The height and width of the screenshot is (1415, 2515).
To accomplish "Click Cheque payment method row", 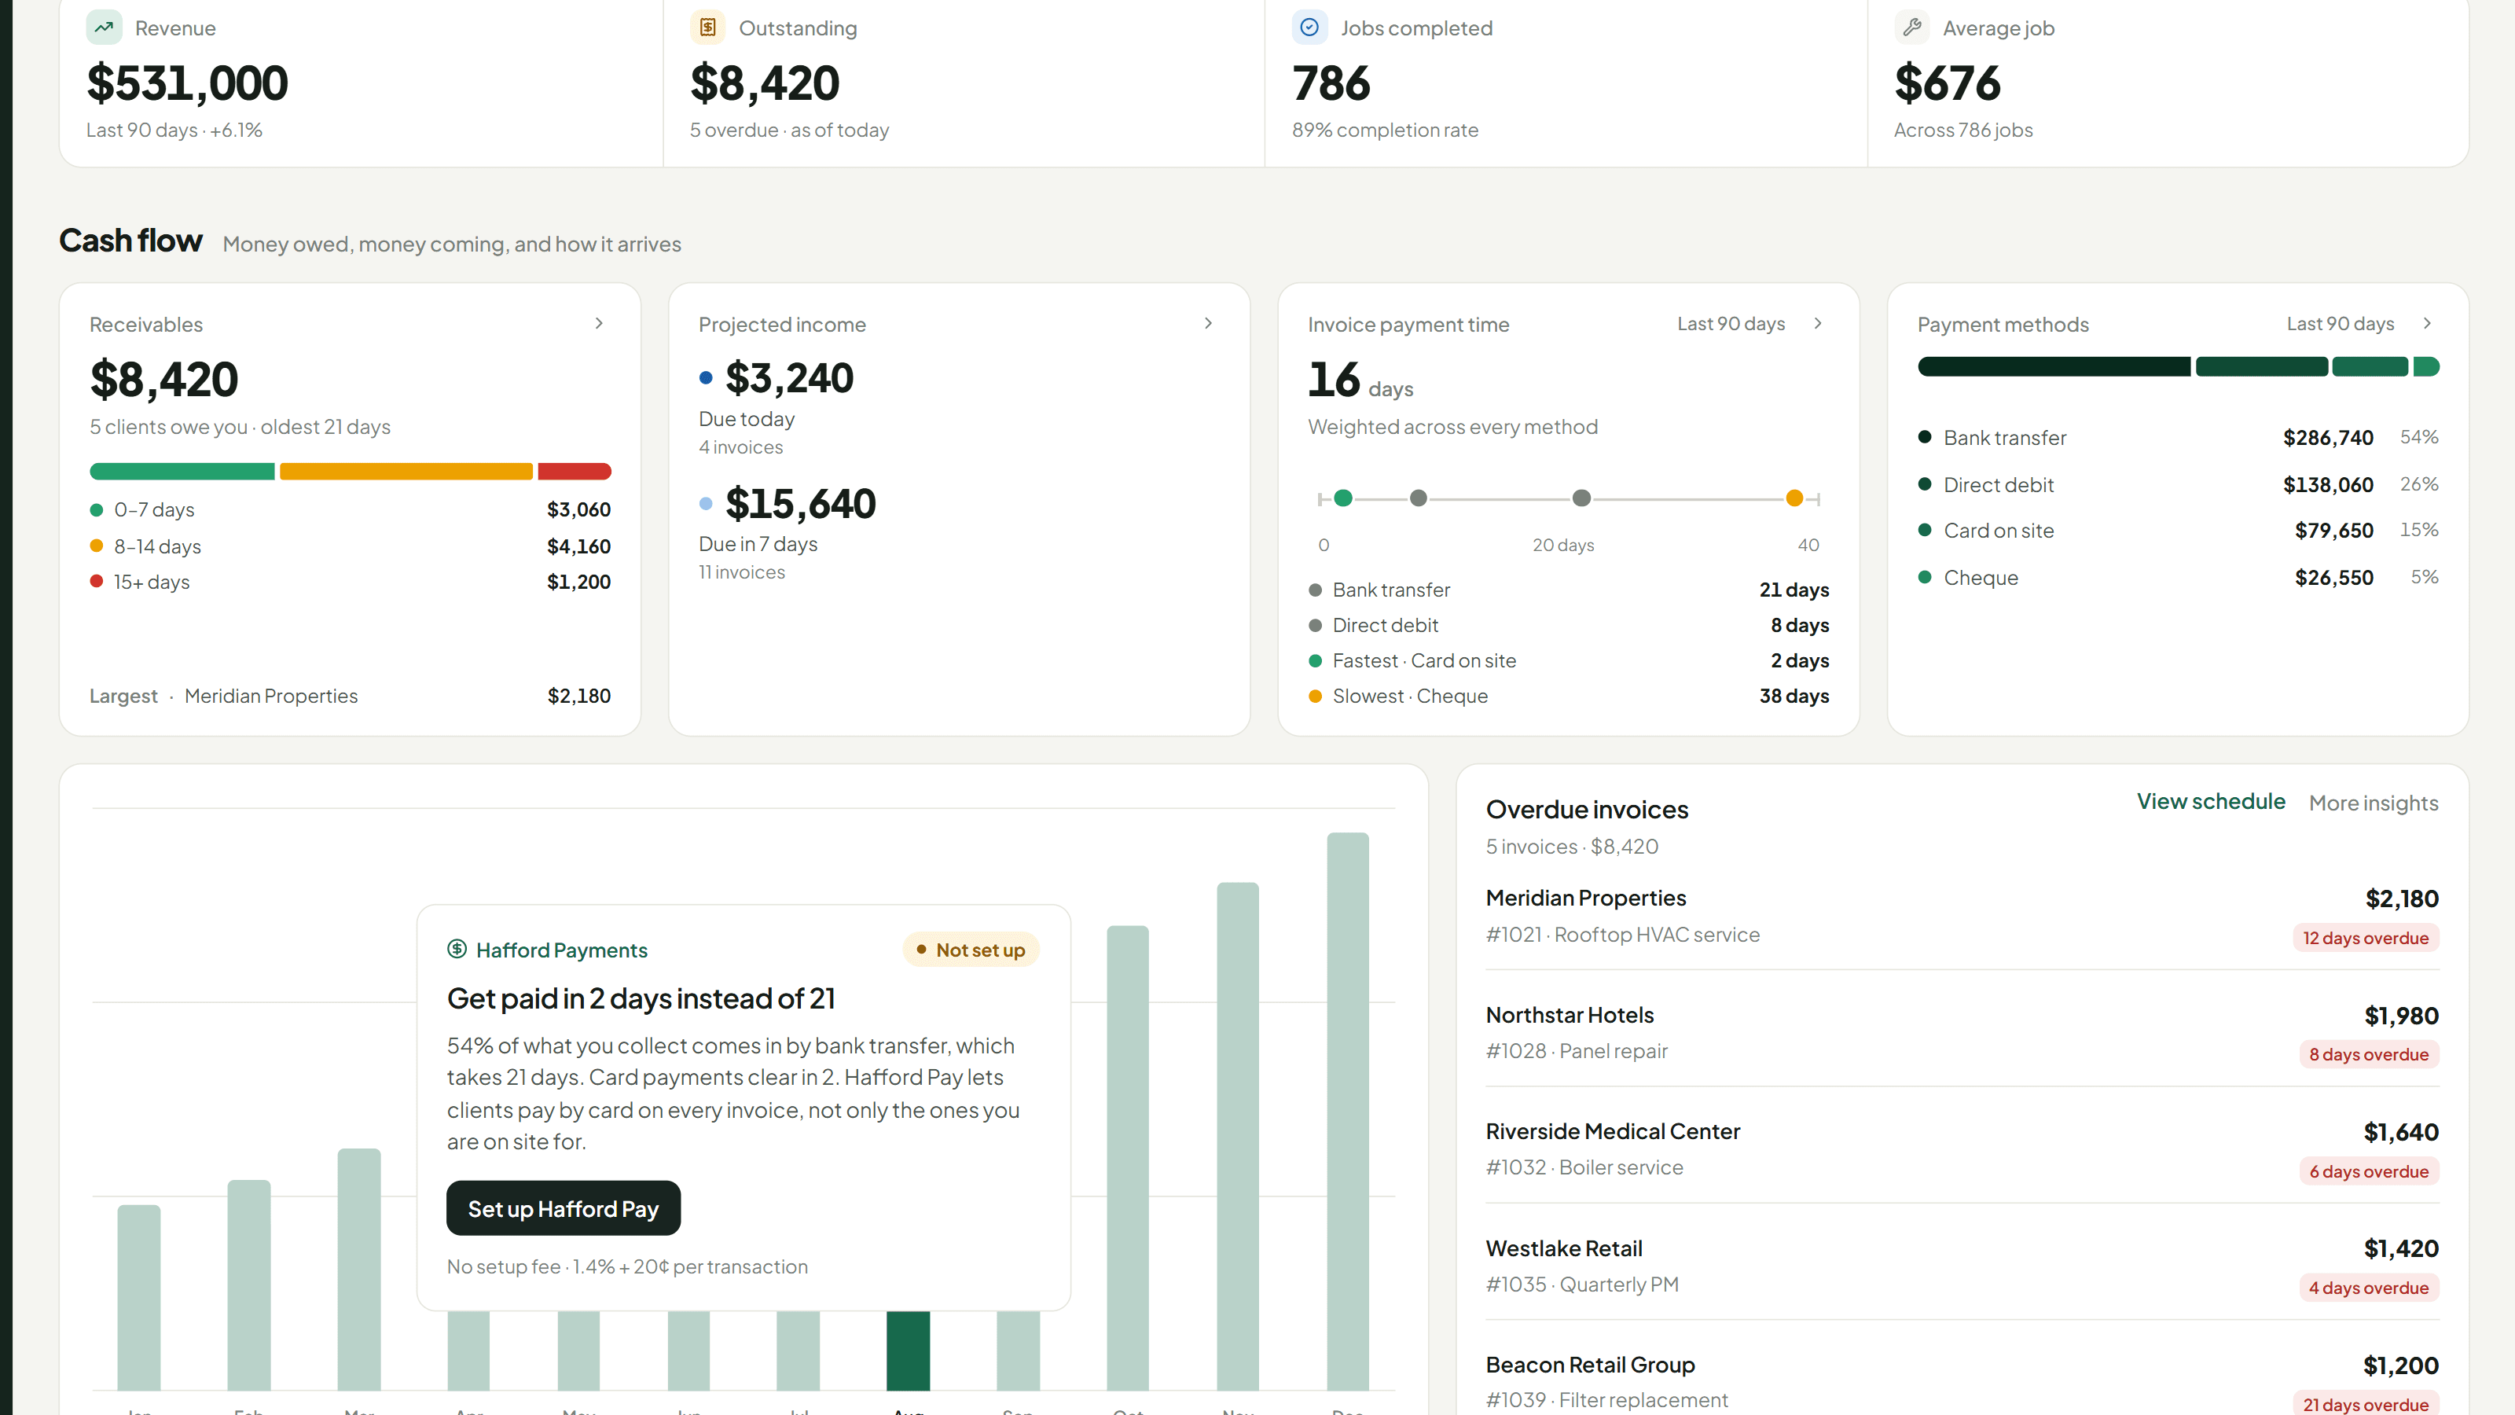I will [2178, 577].
